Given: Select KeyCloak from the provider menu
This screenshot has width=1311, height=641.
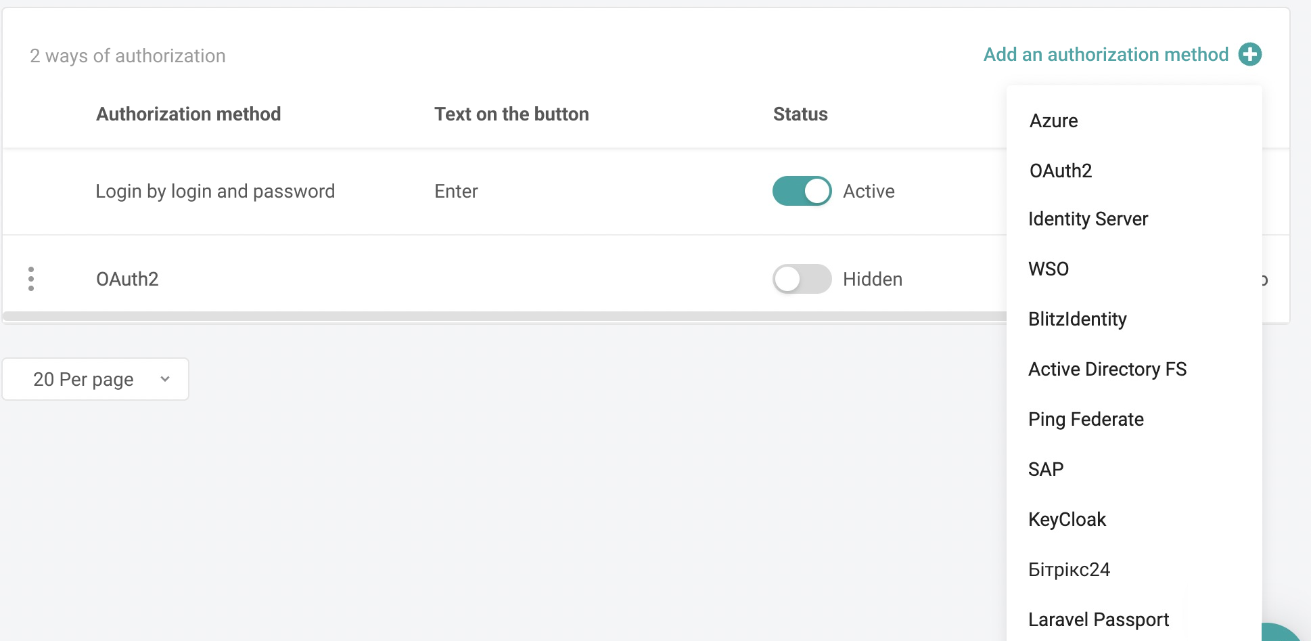Looking at the screenshot, I should click(1067, 519).
